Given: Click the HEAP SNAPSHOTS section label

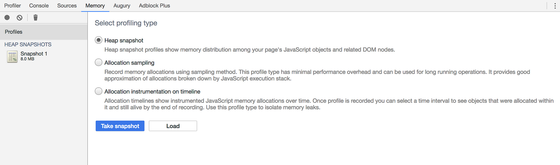Looking at the screenshot, I should click(28, 45).
